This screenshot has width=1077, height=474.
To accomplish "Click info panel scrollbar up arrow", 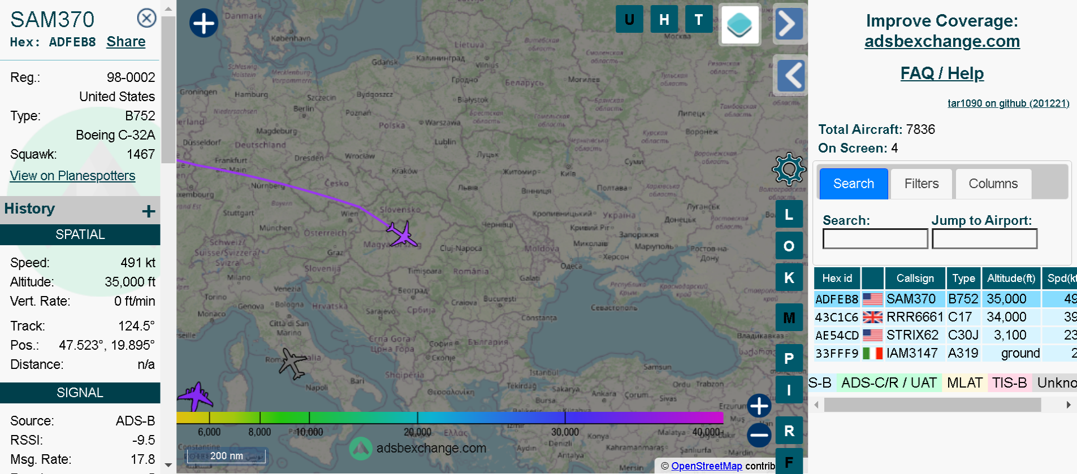I will 168,8.
